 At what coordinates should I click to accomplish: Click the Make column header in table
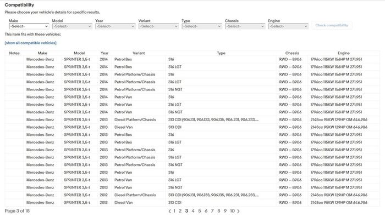click(x=42, y=53)
